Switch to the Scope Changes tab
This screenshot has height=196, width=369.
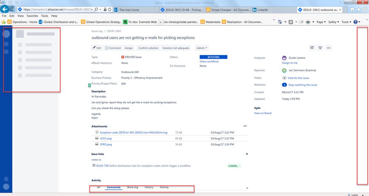228,10
